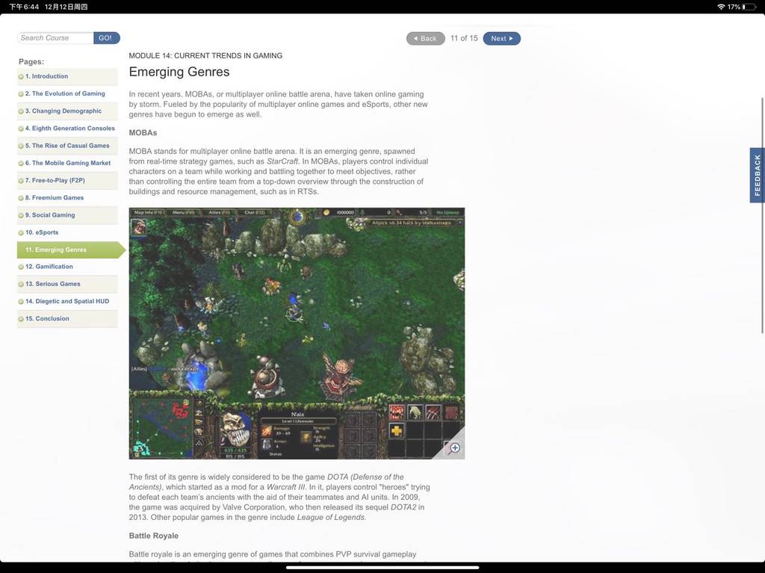Image resolution: width=765 pixels, height=573 pixels.
Task: Open page 5. The Rise of Casual Games
Action: pyautogui.click(x=67, y=146)
